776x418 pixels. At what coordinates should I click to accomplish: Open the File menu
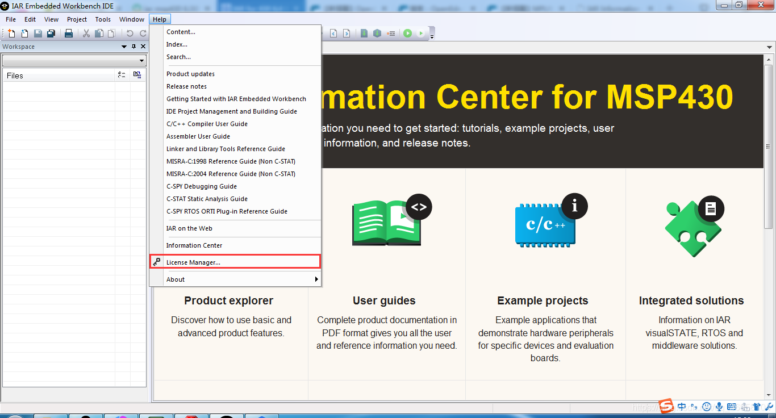(11, 19)
